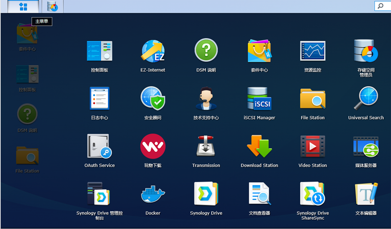Launch Transmission
Screen dimensions: 391x229
tap(206, 146)
